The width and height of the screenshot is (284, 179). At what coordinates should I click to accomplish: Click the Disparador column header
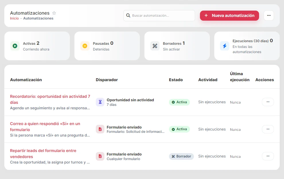point(107,80)
